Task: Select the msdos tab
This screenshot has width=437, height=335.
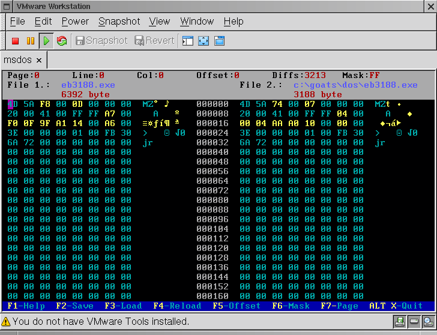Action: pyautogui.click(x=17, y=59)
